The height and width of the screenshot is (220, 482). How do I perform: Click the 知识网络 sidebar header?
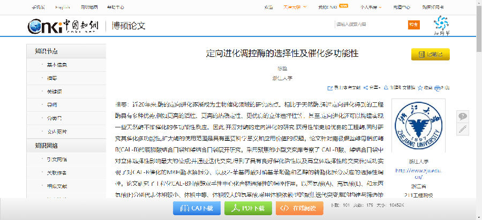(66, 146)
